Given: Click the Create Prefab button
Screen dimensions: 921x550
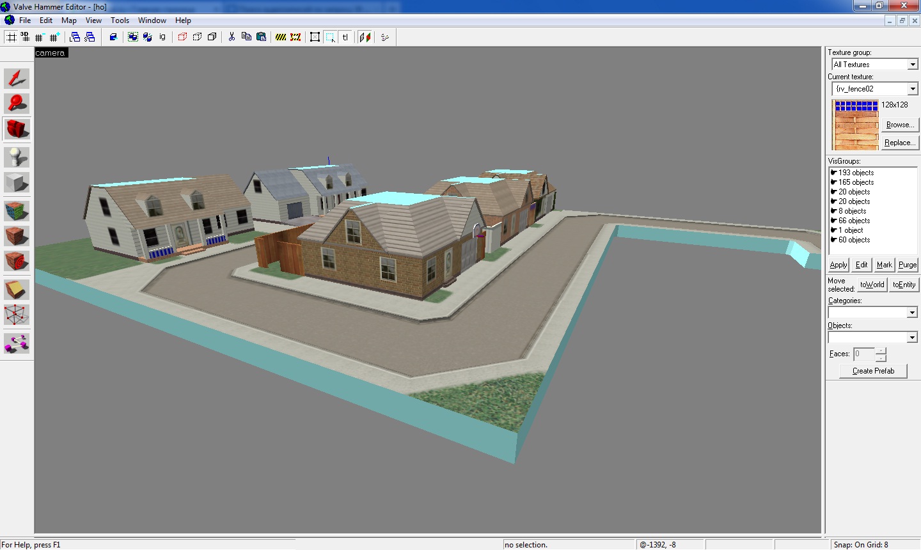Looking at the screenshot, I should pyautogui.click(x=873, y=371).
